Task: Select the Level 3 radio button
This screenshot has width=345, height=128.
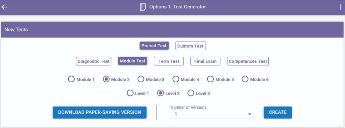Action: [191, 93]
